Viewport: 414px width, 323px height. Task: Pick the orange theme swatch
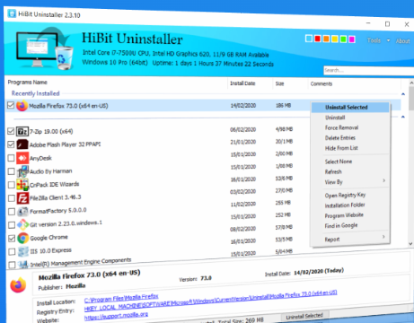[326, 39]
